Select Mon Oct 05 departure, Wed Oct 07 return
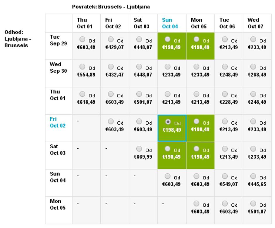 coord(253,203)
